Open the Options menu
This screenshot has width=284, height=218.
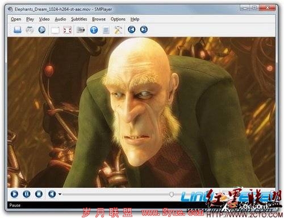(118, 19)
